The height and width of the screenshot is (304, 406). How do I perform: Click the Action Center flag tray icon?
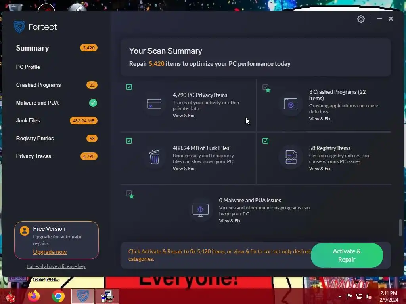pyautogui.click(x=349, y=296)
